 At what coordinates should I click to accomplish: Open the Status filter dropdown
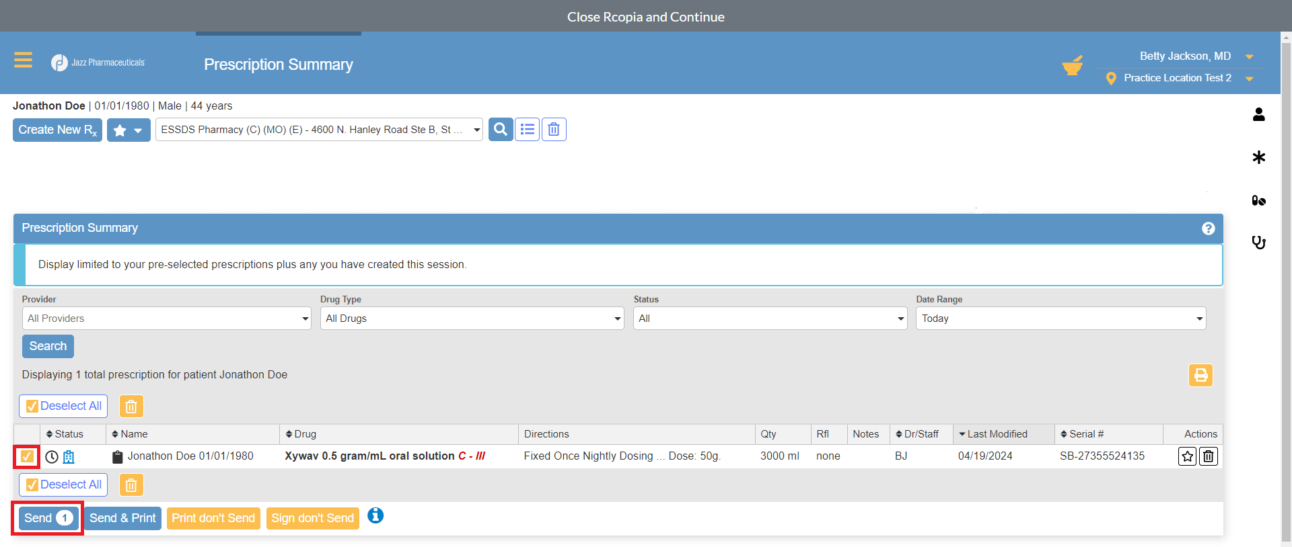(770, 319)
